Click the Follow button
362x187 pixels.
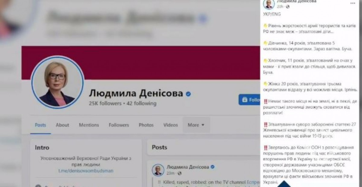click(x=250, y=100)
